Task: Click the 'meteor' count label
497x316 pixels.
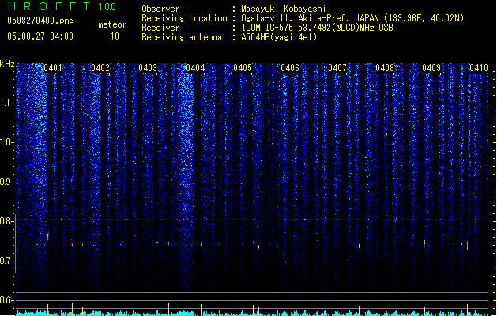Action: [x=112, y=24]
